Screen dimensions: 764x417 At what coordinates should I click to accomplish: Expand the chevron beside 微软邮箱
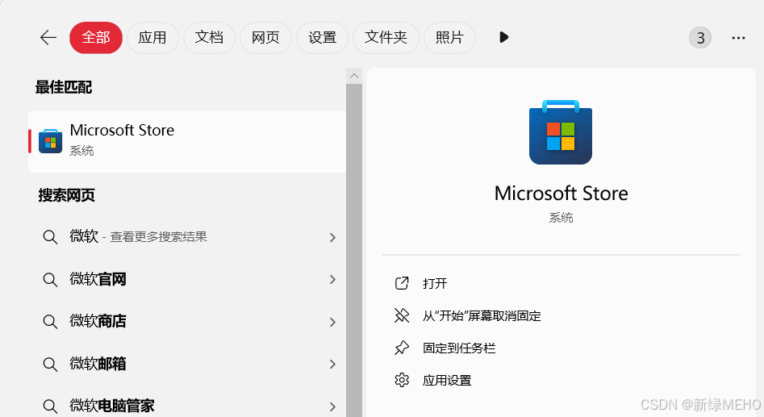point(332,364)
